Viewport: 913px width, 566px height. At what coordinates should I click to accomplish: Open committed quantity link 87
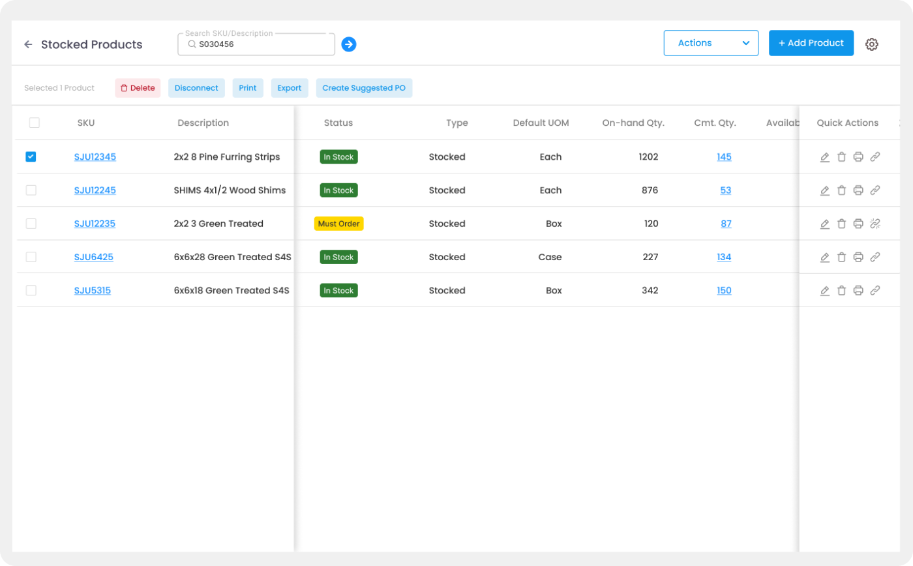[726, 224]
